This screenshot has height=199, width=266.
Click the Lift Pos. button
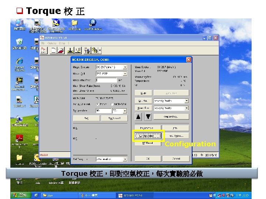[143, 101]
